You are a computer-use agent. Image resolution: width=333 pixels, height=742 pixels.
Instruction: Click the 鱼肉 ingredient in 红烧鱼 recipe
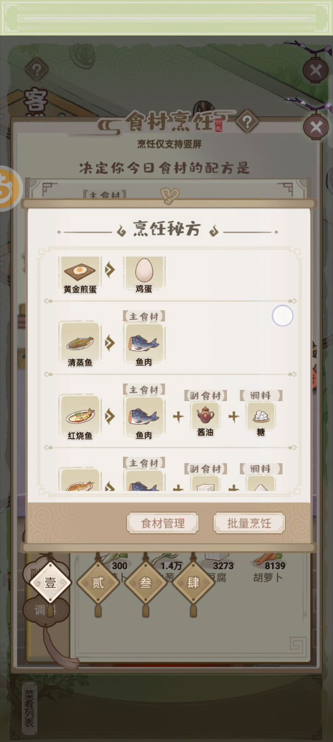144,417
